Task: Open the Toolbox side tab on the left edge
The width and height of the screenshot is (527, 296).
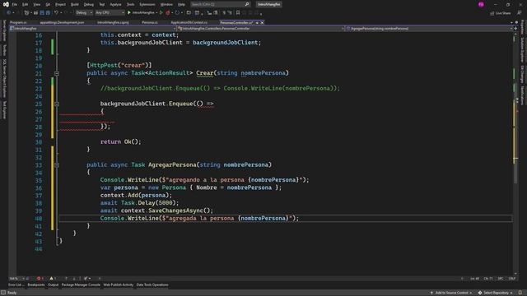Action: [4, 50]
